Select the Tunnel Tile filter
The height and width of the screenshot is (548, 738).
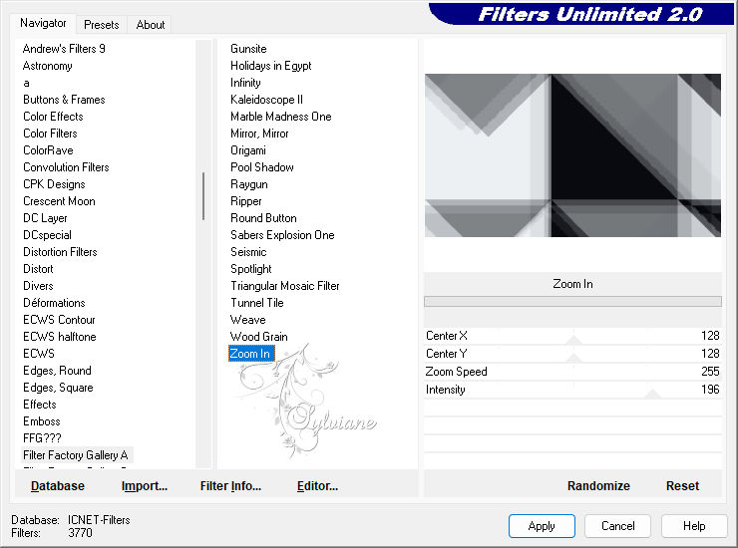pos(257,303)
